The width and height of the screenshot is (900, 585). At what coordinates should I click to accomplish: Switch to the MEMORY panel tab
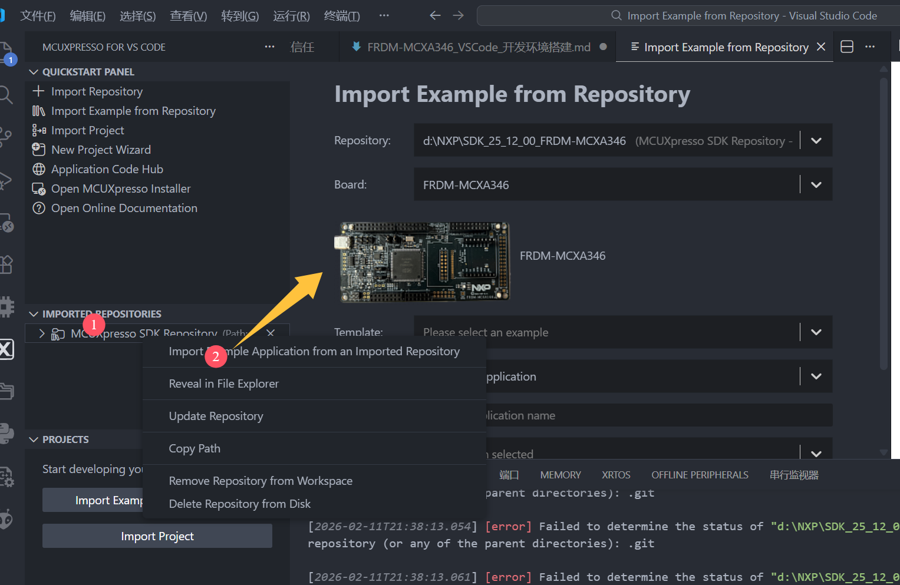coord(561,475)
